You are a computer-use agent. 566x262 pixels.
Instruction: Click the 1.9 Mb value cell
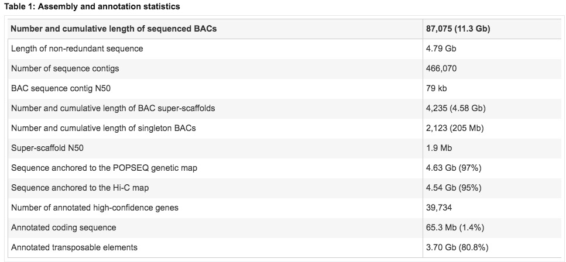point(439,148)
